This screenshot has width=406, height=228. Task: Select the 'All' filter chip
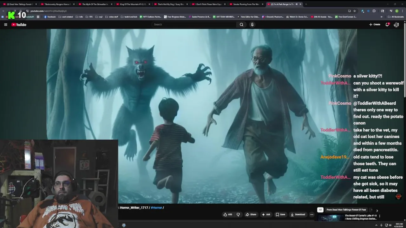click(320, 210)
